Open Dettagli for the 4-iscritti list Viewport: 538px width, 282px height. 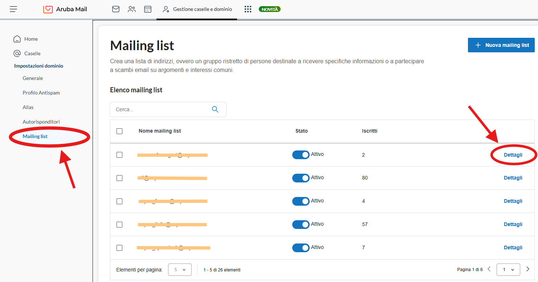(513, 201)
